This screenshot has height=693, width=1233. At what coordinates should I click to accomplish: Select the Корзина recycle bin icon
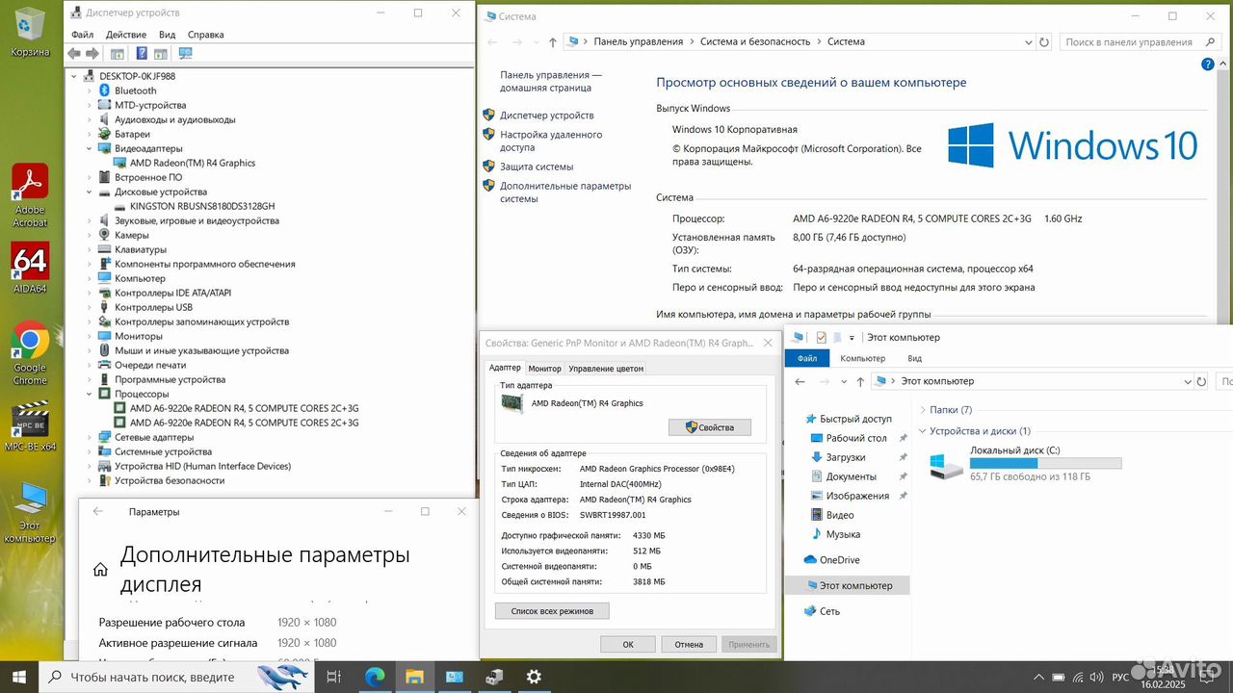pyautogui.click(x=30, y=33)
